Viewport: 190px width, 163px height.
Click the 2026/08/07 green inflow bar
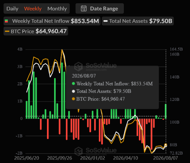(x=166, y=111)
